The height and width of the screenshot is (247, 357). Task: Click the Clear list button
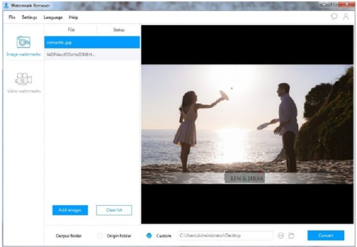(114, 210)
